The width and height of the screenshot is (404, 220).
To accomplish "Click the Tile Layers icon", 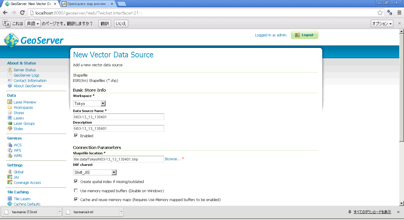I will [x=10, y=199].
